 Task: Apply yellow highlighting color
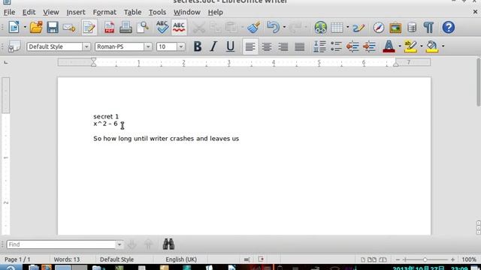click(x=410, y=46)
